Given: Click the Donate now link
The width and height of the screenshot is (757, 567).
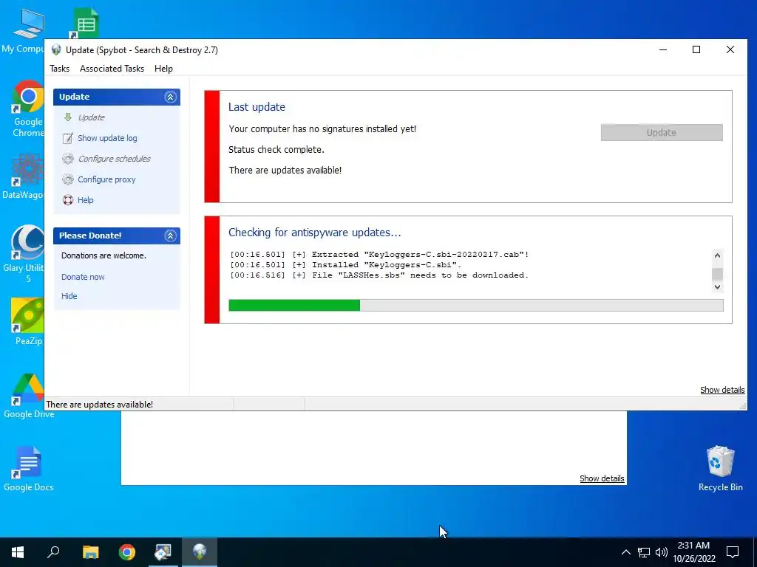Looking at the screenshot, I should point(83,278).
